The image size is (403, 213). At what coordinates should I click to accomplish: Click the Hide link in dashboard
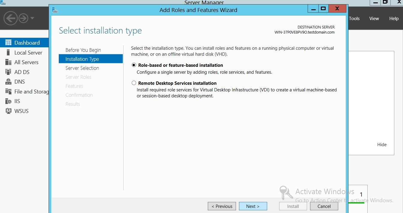click(382, 144)
